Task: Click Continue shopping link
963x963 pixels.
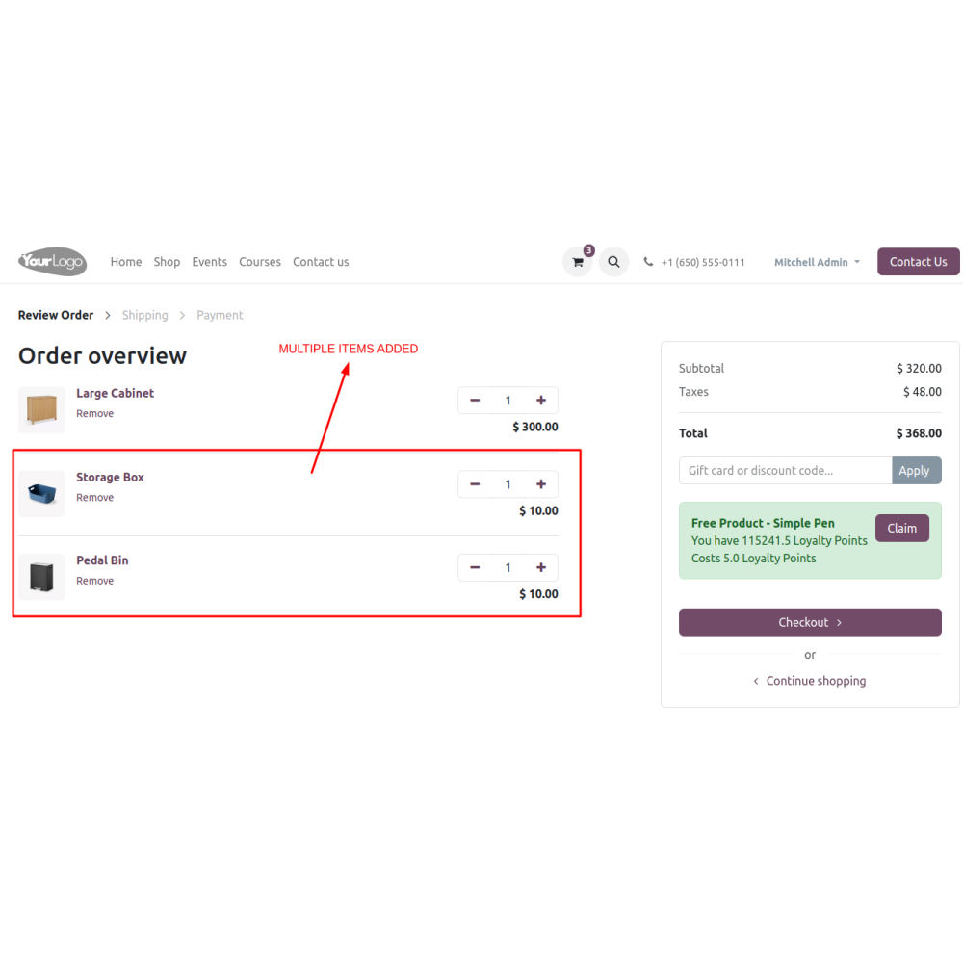Action: [x=810, y=681]
